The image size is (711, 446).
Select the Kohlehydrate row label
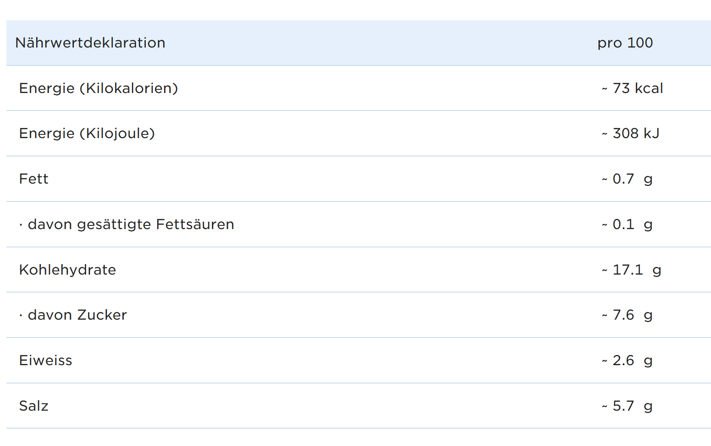click(x=67, y=270)
